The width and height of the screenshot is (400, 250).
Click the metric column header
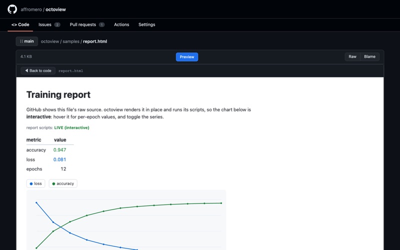point(33,140)
